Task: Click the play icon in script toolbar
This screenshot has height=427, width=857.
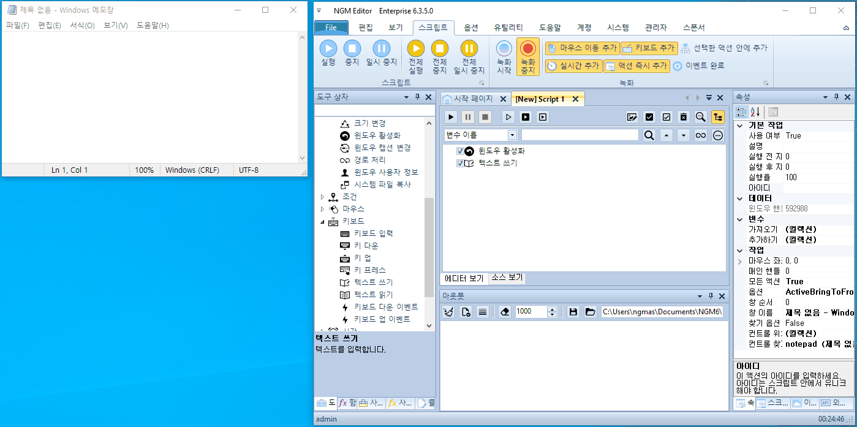Action: coord(451,116)
